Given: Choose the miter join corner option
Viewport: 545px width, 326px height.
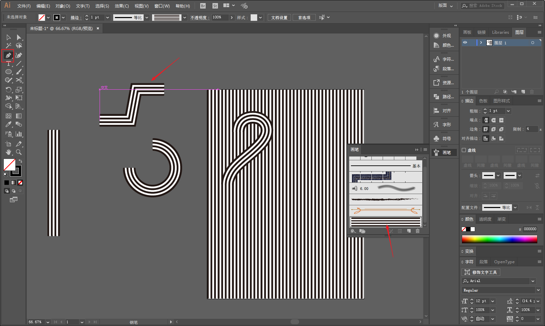Looking at the screenshot, I should coord(486,129).
